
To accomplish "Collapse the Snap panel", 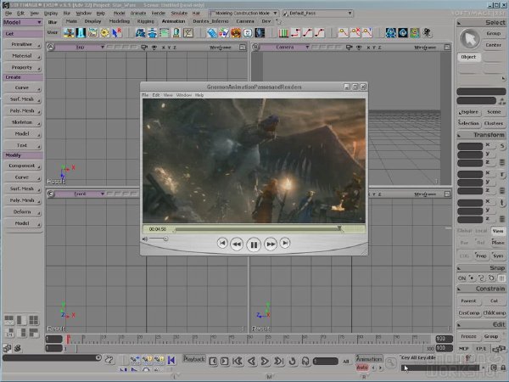I will [459, 268].
